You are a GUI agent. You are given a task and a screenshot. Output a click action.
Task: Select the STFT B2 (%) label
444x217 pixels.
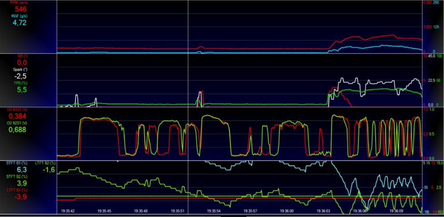(16, 177)
